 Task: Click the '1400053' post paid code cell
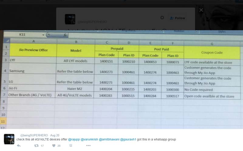click(150, 62)
